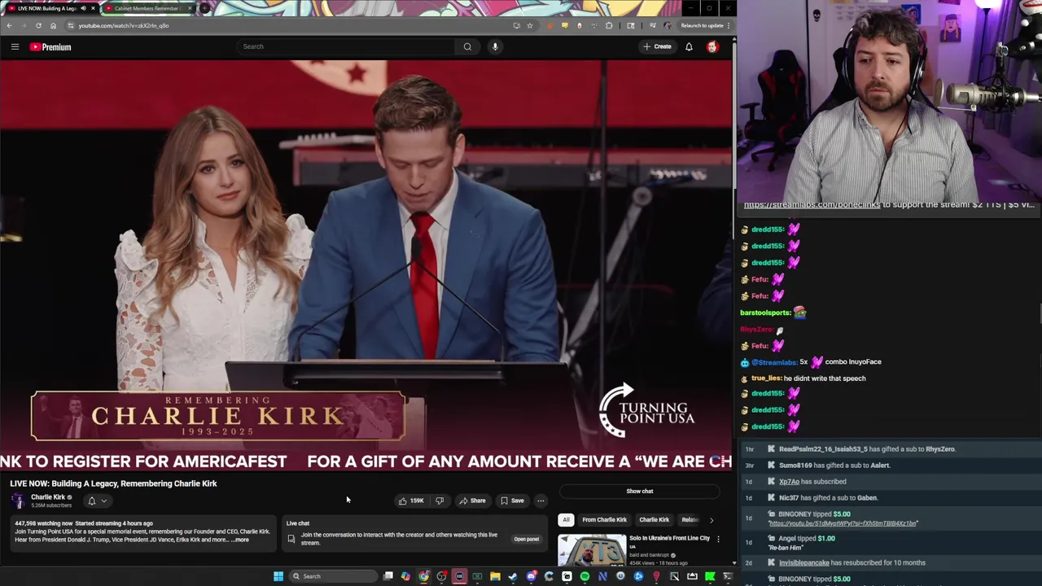Save the video to a playlist
The image size is (1042, 586).
tap(512, 501)
